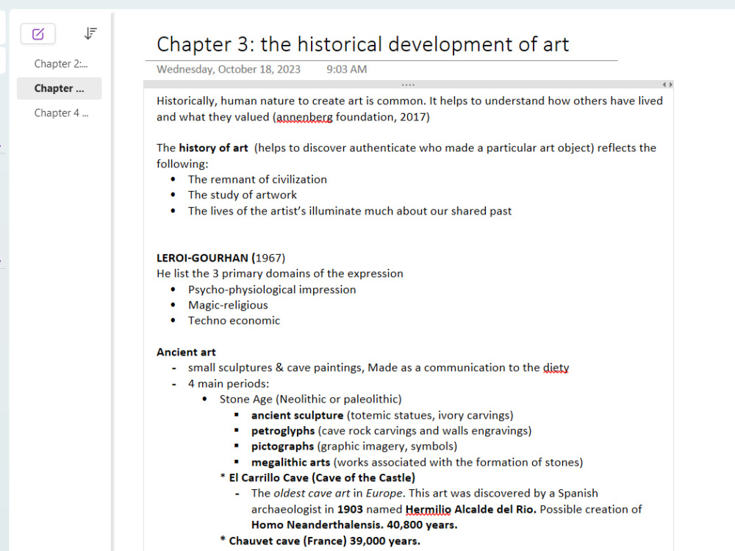Click the misspelled word annenberg
The width and height of the screenshot is (735, 551).
coord(305,117)
